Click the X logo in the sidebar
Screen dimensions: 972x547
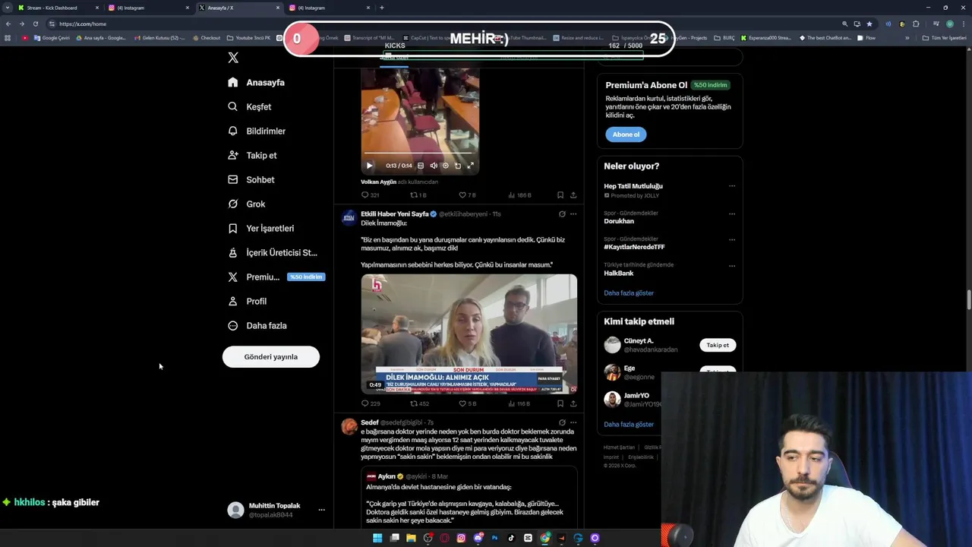(233, 58)
